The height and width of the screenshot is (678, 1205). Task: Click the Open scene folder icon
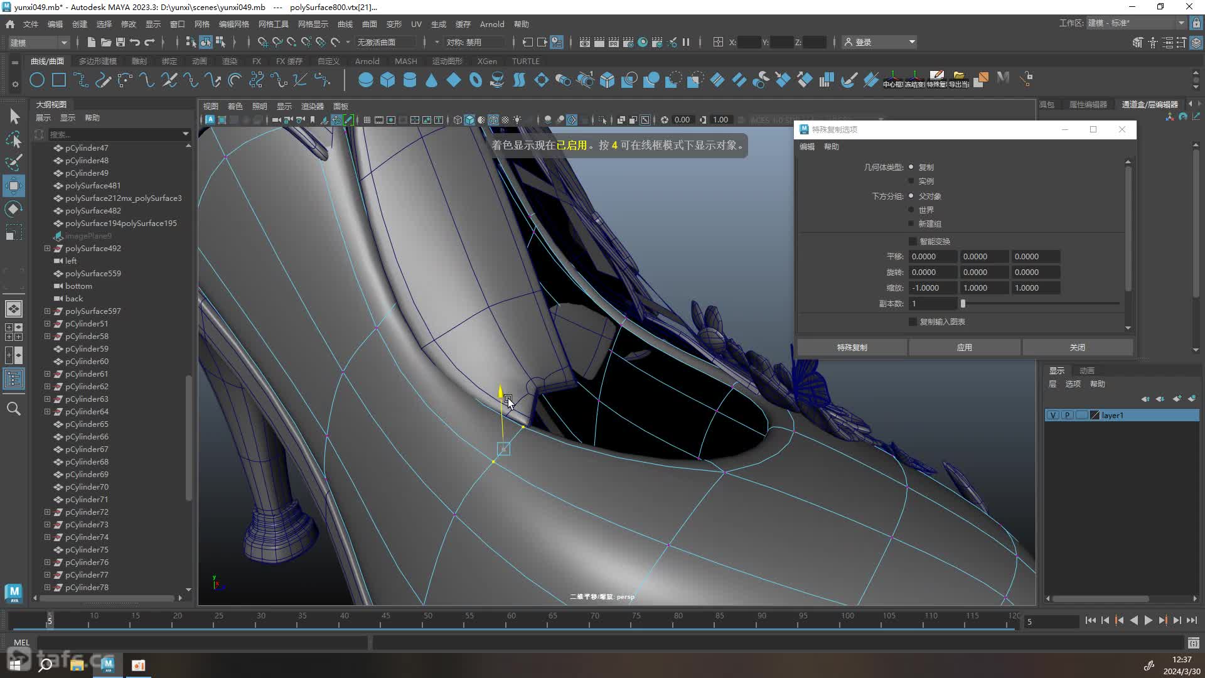pyautogui.click(x=105, y=42)
